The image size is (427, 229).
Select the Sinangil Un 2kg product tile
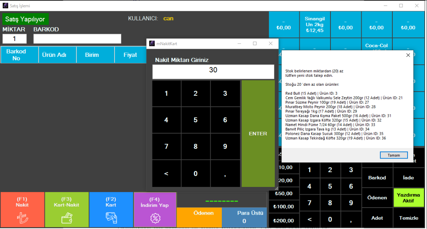pyautogui.click(x=315, y=25)
